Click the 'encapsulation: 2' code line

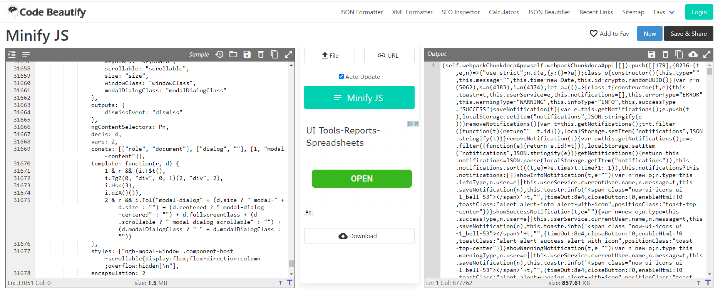118,273
